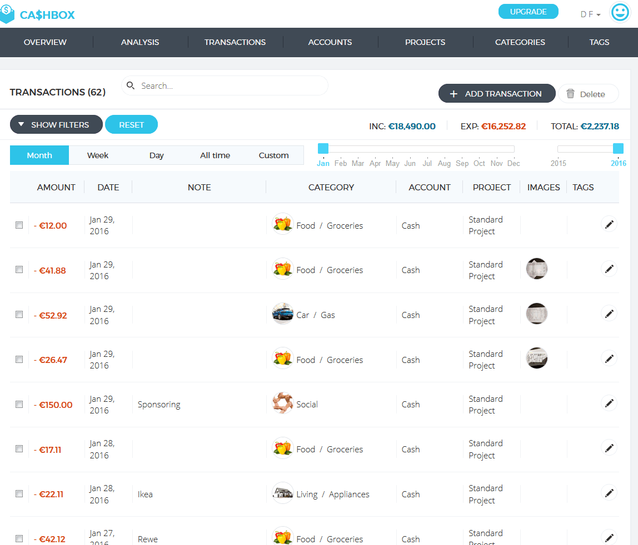
Task: Expand the D F user dropdown
Action: click(x=590, y=14)
